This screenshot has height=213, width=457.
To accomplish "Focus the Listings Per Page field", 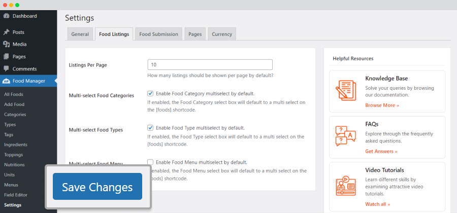I will [x=210, y=64].
